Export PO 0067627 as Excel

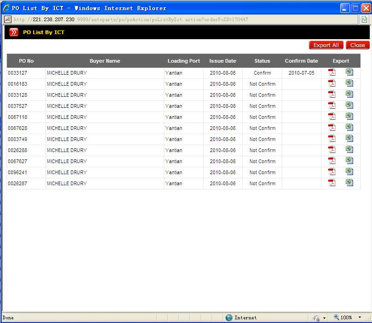pos(349,161)
